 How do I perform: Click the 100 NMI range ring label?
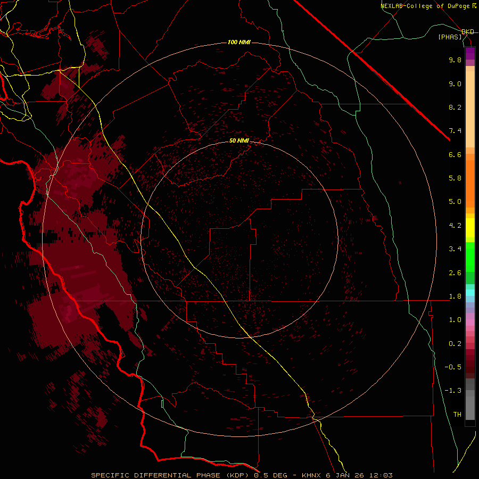[x=239, y=42]
